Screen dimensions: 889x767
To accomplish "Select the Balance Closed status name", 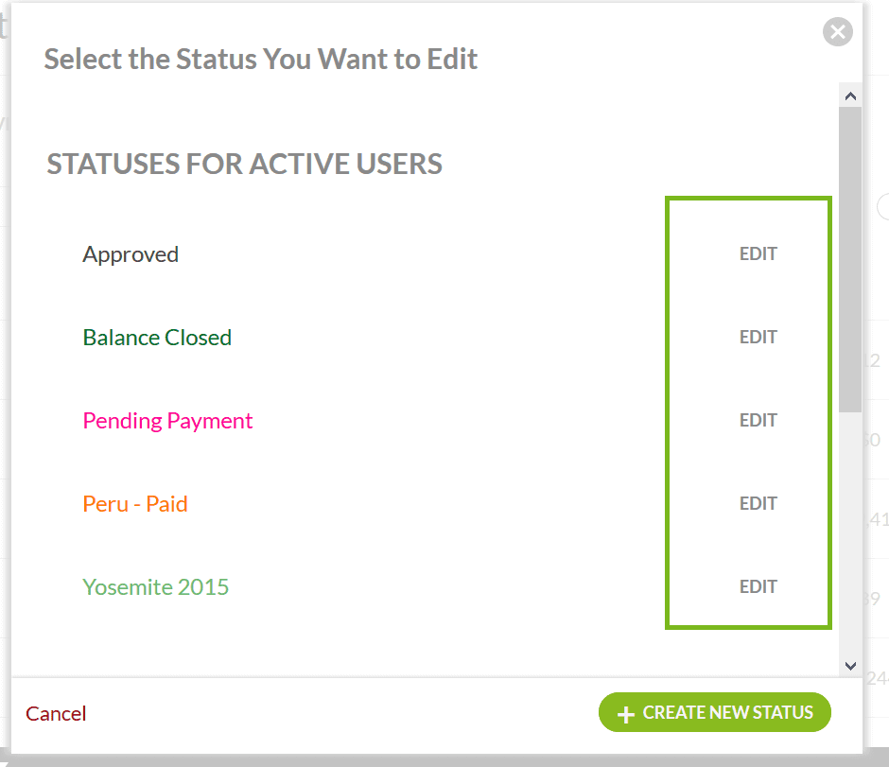I will [x=157, y=337].
